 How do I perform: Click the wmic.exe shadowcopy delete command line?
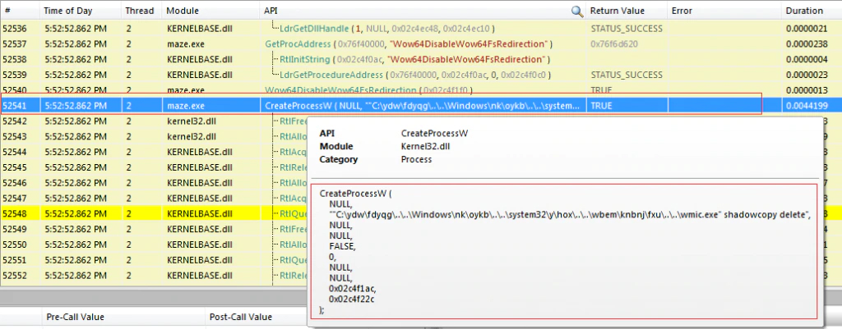pyautogui.click(x=570, y=214)
